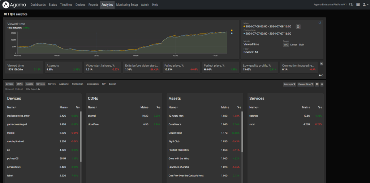Image resolution: width=370 pixels, height=183 pixels.
Task: Open the chat comments icon in header
Action: pyautogui.click(x=351, y=5)
